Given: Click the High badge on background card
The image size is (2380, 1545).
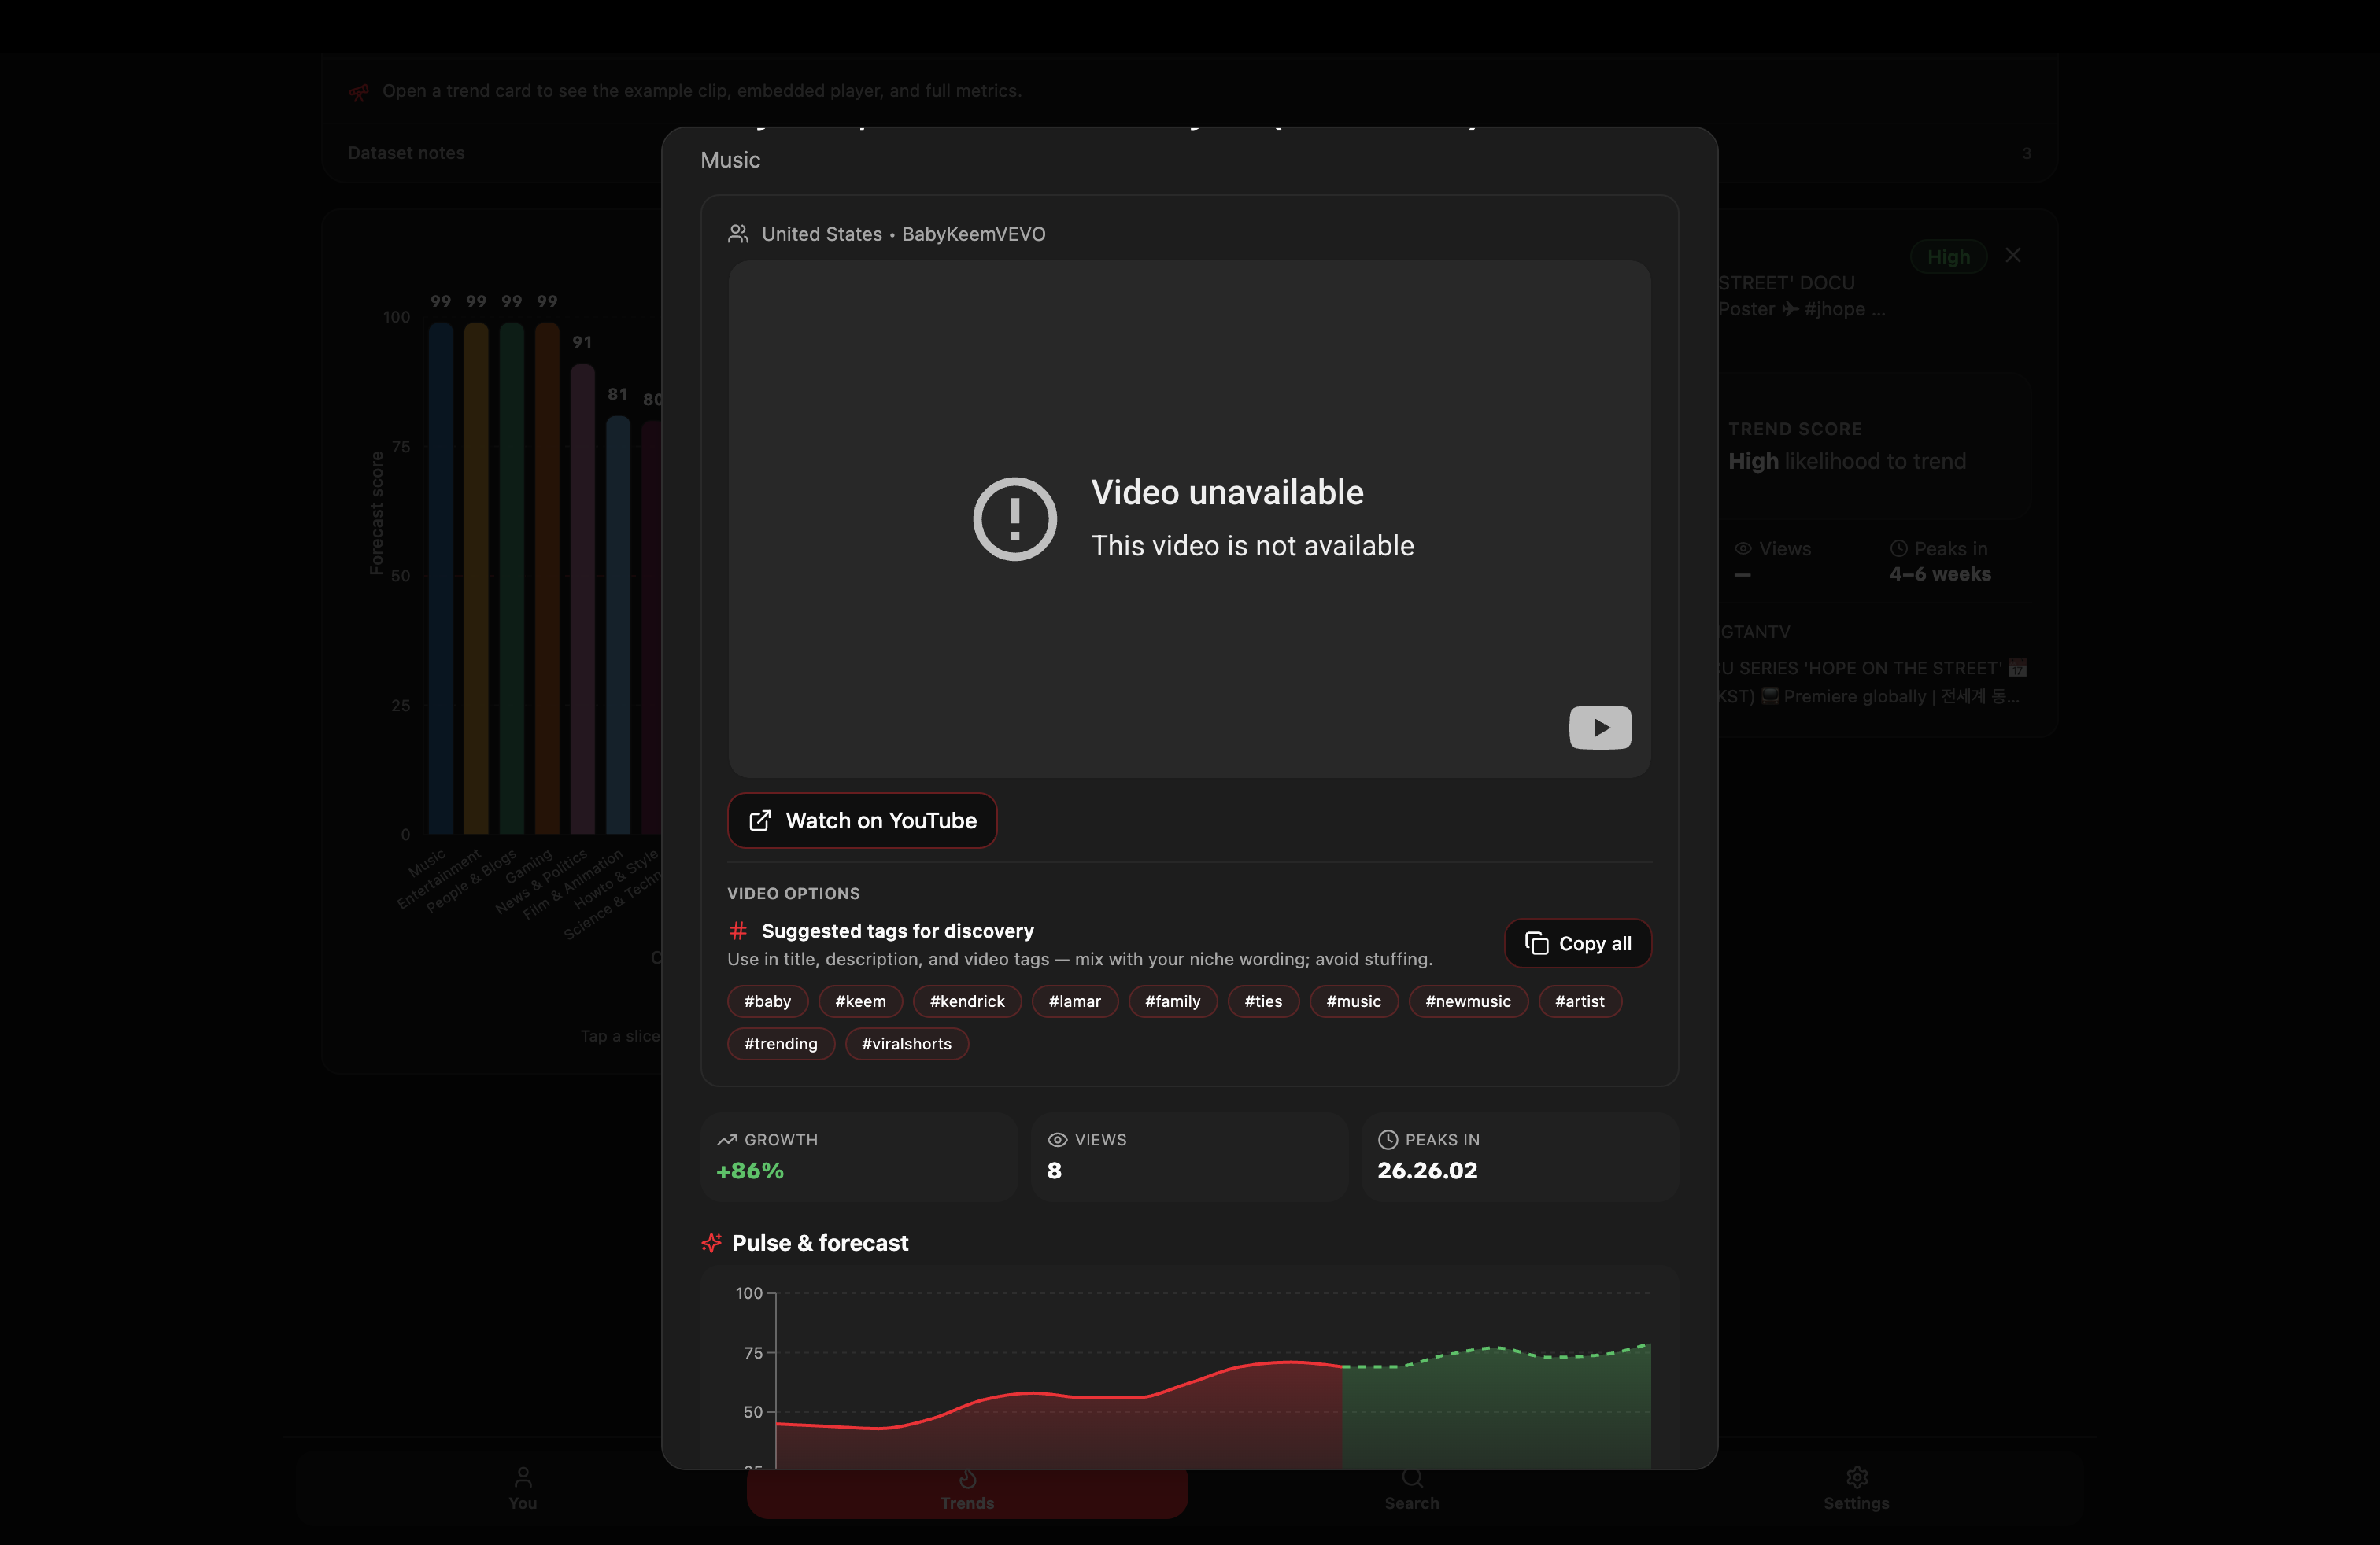Looking at the screenshot, I should point(1948,256).
